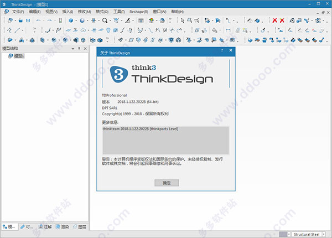
Task: Select the diagonal Line drawing tool
Action: 17,30
